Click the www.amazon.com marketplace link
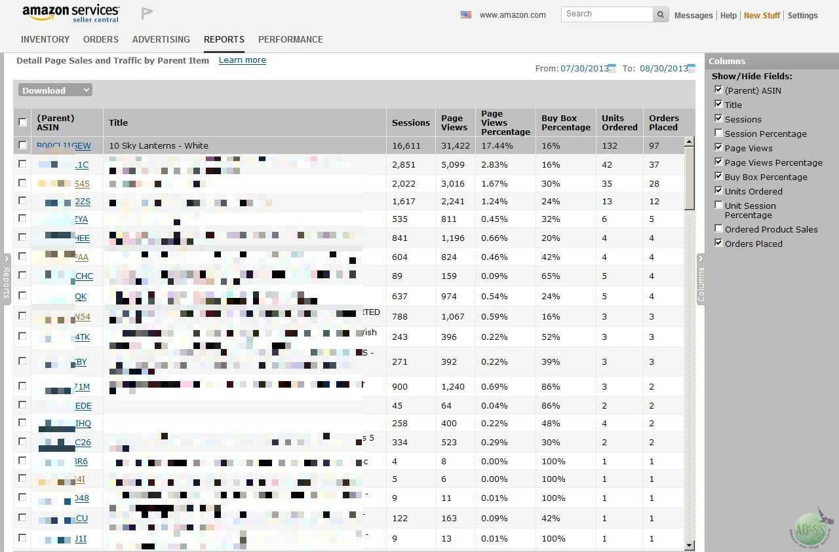The width and height of the screenshot is (839, 552). pyautogui.click(x=513, y=15)
